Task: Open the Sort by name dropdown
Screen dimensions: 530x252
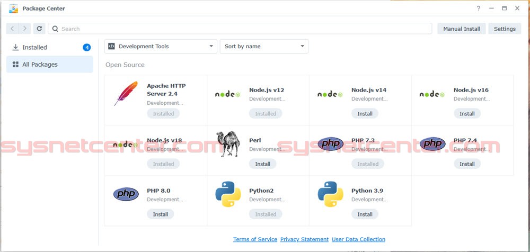Action: (264, 46)
